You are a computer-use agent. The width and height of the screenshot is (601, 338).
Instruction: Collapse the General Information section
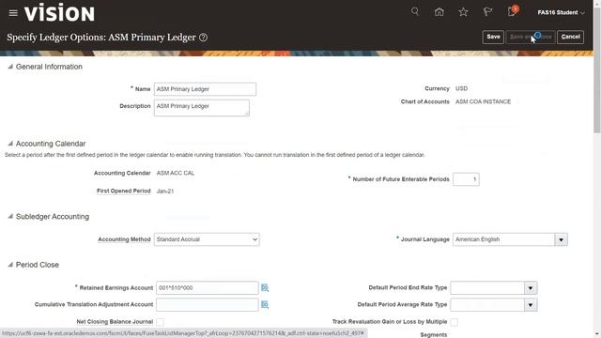coord(10,67)
